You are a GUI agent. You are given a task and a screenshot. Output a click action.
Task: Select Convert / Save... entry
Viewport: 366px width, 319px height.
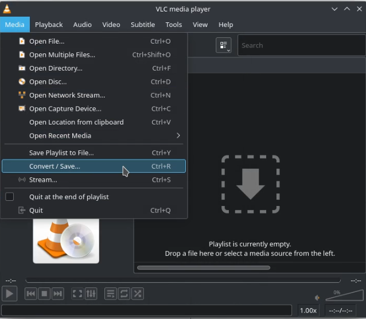(94, 166)
